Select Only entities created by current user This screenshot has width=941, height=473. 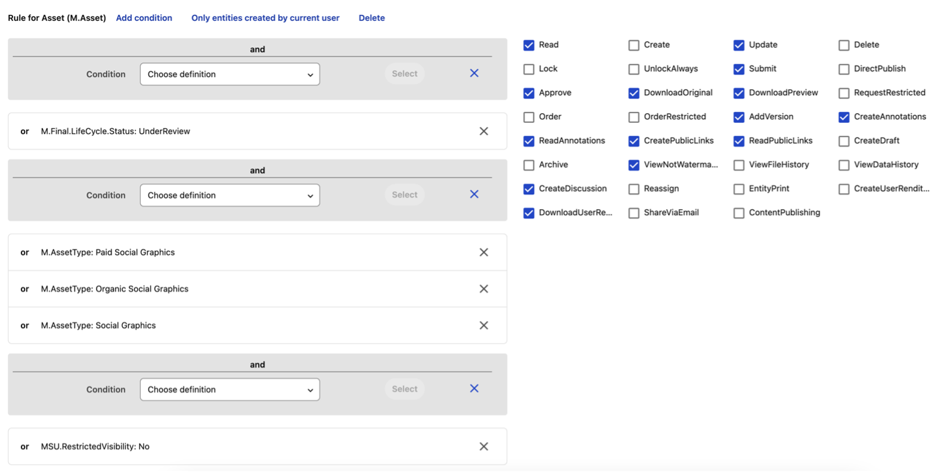[265, 18]
